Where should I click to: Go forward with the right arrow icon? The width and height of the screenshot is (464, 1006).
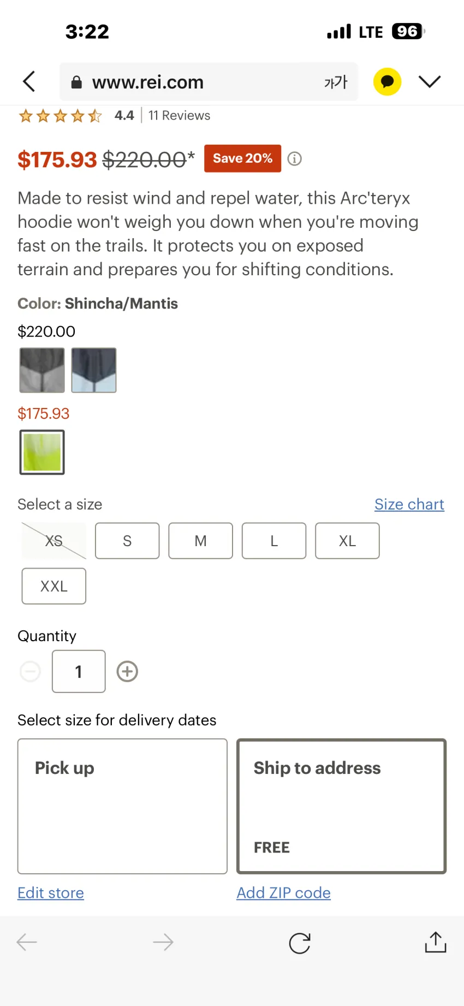click(x=163, y=942)
